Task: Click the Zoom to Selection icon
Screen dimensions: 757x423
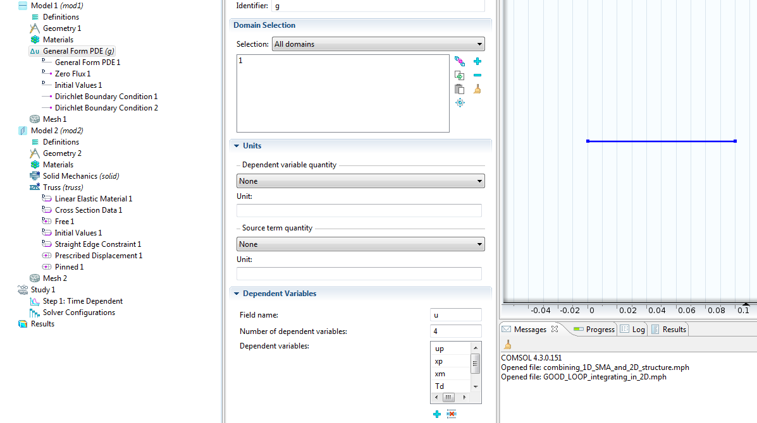Action: 460,103
